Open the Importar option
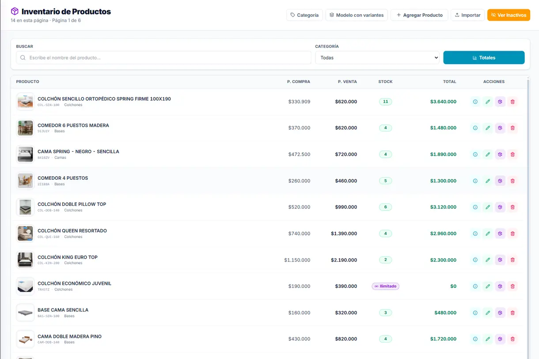The image size is (539, 359). [x=467, y=15]
